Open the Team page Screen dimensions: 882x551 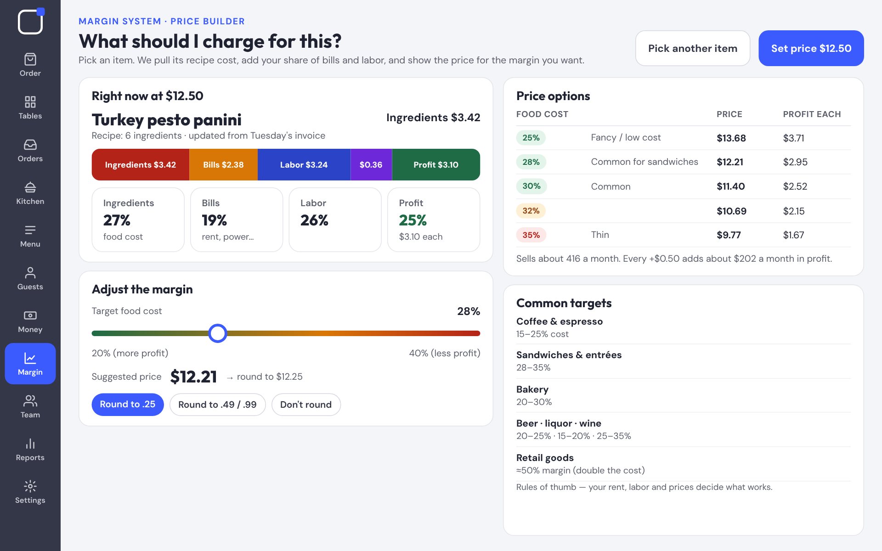pyautogui.click(x=30, y=406)
